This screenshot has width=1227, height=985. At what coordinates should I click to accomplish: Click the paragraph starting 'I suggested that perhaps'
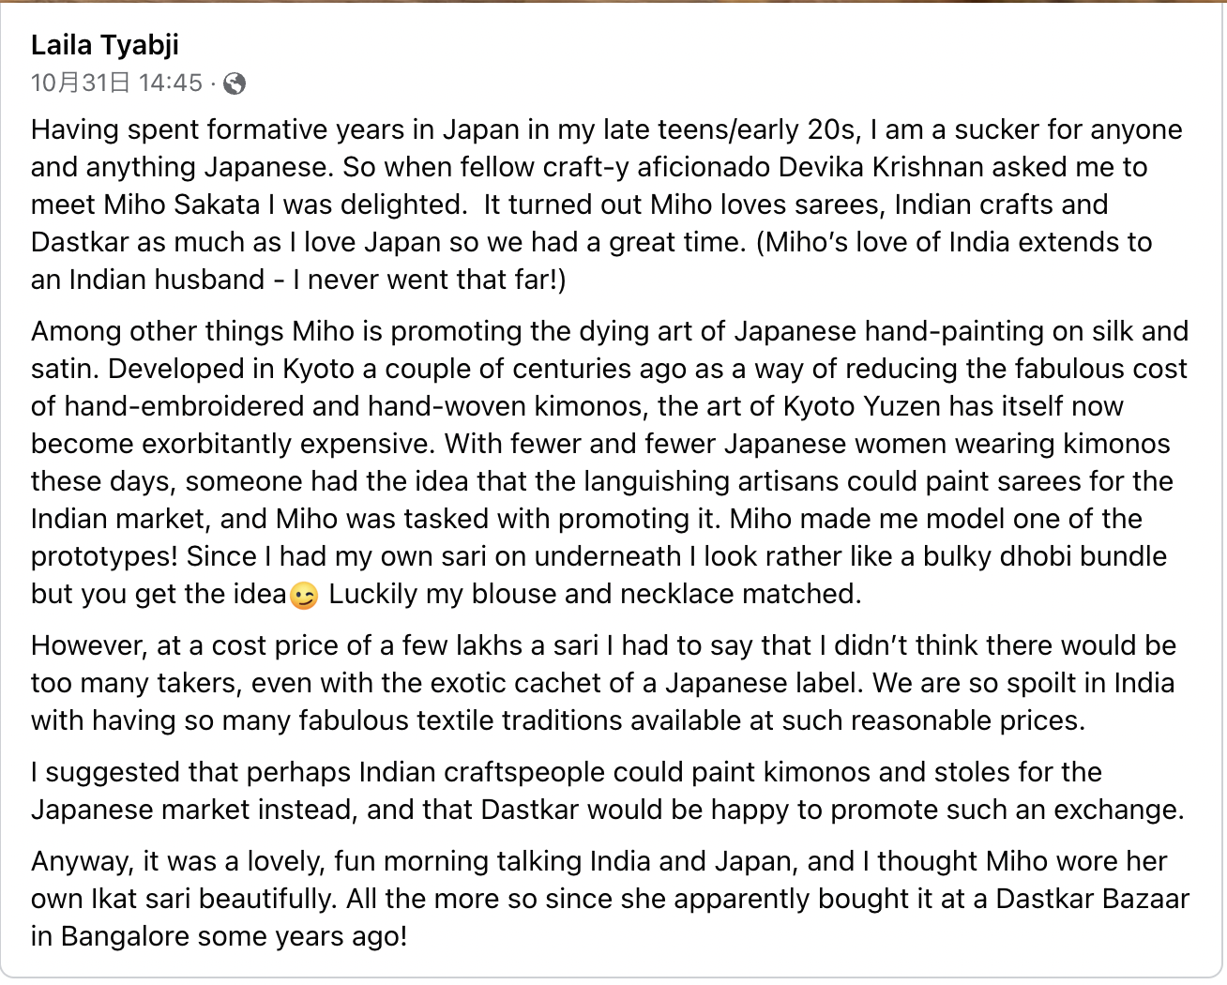pos(600,791)
